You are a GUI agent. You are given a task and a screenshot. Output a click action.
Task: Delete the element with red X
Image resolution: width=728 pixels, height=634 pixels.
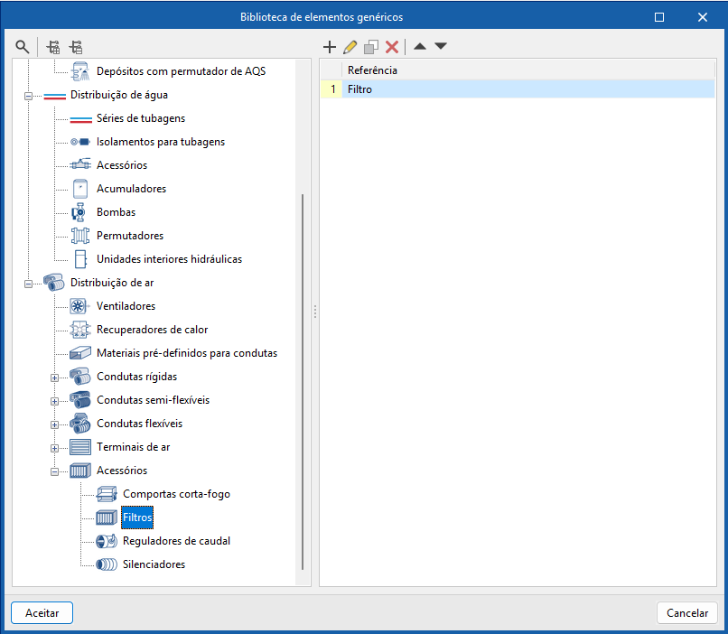pos(392,46)
